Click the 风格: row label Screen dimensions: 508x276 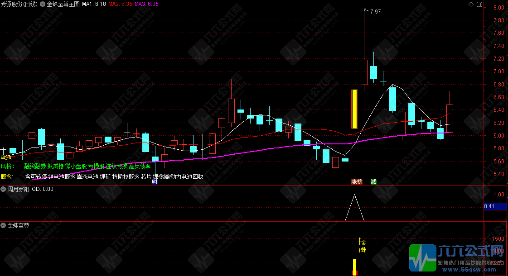[x=7, y=167]
